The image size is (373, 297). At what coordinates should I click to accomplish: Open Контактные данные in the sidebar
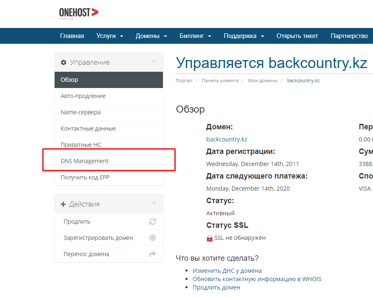(109, 128)
